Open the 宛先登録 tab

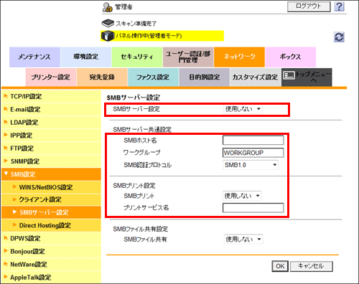(102, 77)
